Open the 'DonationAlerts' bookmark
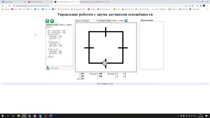Viewport: 210px width, 118px height. point(64,9)
